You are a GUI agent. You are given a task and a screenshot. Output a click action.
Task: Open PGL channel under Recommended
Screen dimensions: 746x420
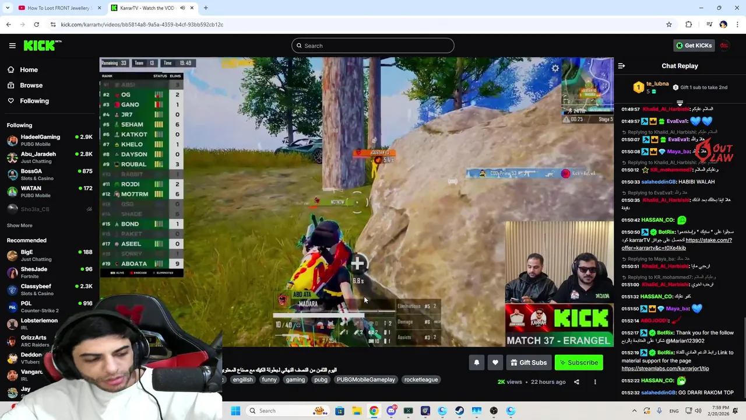49,306
